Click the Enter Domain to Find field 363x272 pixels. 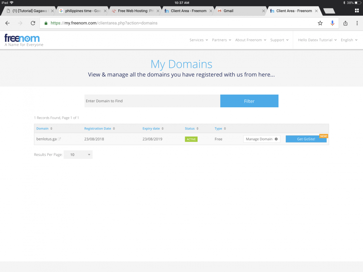click(x=152, y=101)
